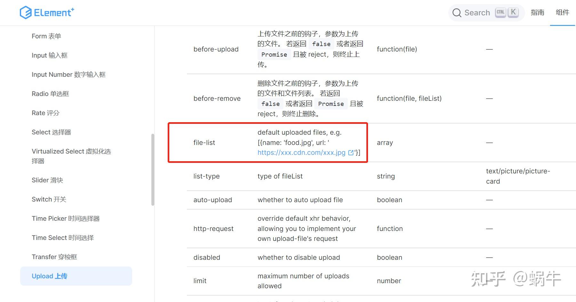Go to Select 选择器 documentation

pyautogui.click(x=51, y=132)
